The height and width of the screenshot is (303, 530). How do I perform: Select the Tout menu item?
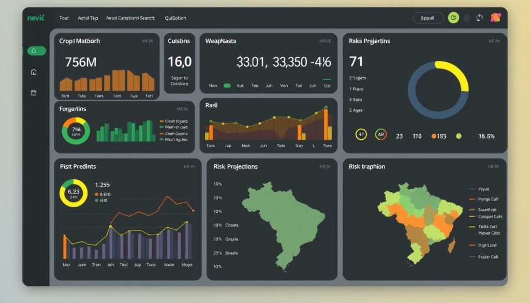click(x=64, y=18)
